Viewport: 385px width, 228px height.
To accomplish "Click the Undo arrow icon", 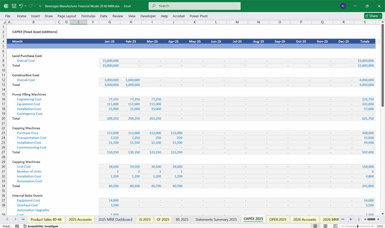I will (x=21, y=6).
